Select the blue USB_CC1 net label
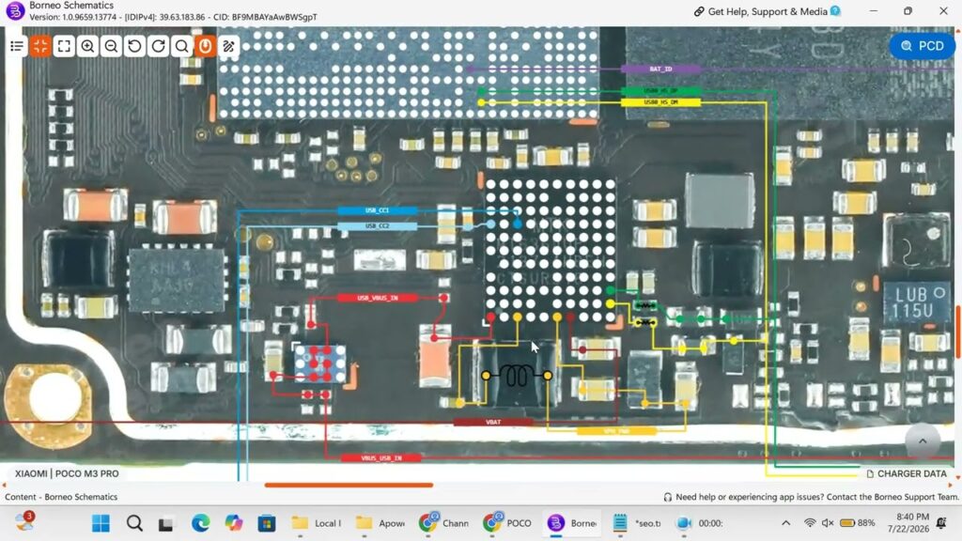This screenshot has height=541, width=962. pyautogui.click(x=378, y=210)
